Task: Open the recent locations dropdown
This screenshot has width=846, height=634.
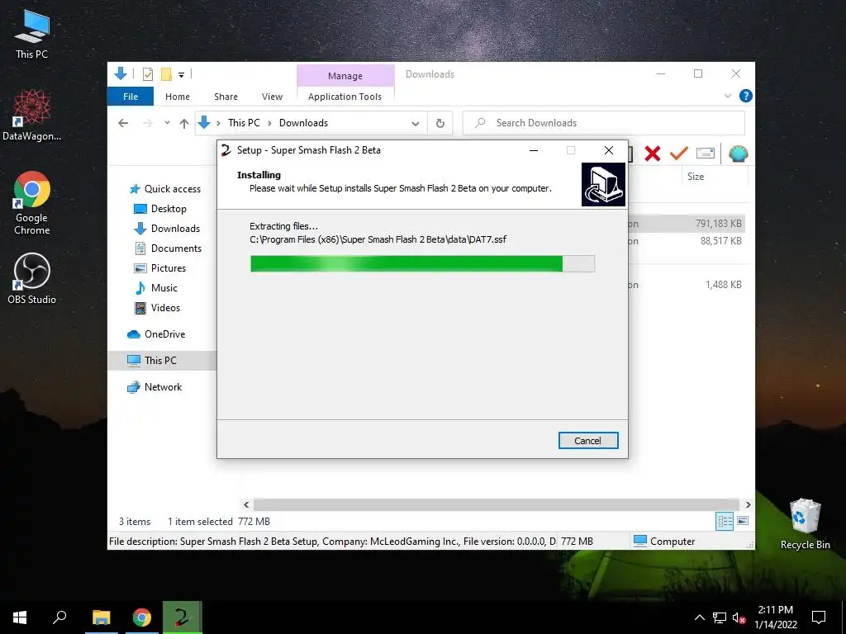Action: 167,123
